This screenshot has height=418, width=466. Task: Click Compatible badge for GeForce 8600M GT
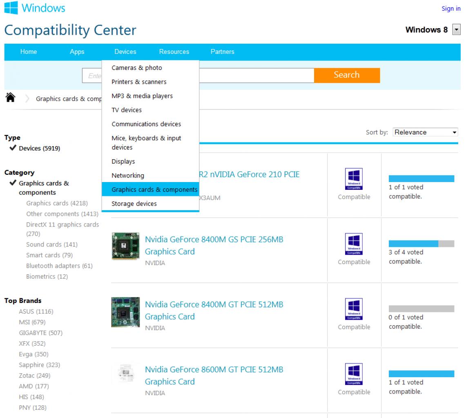(354, 374)
